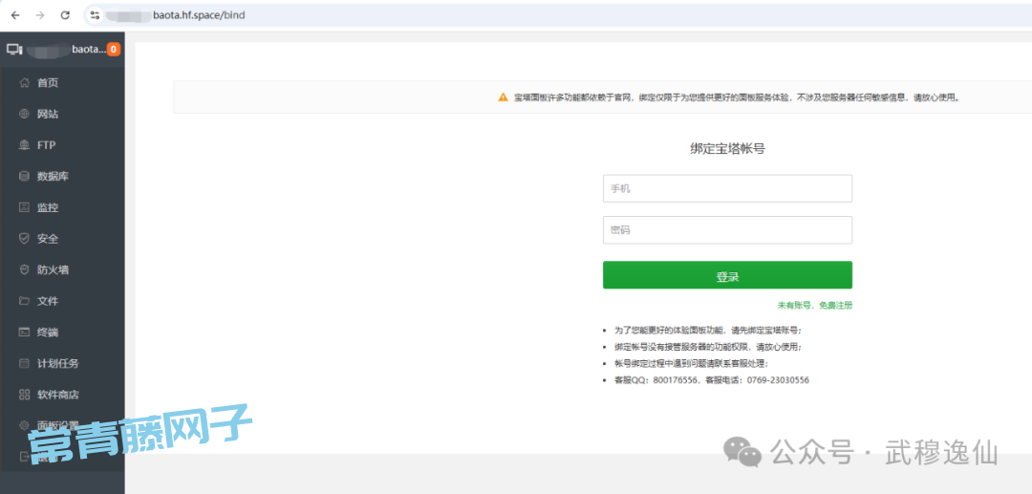
Task: Launch 终端 from the sidebar
Action: (48, 333)
